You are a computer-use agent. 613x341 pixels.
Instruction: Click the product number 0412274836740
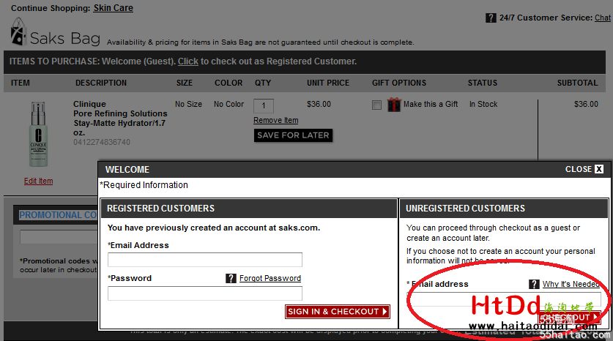click(102, 142)
